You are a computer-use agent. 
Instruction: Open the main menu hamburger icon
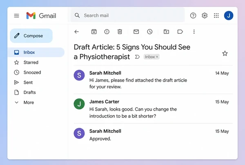tap(17, 16)
